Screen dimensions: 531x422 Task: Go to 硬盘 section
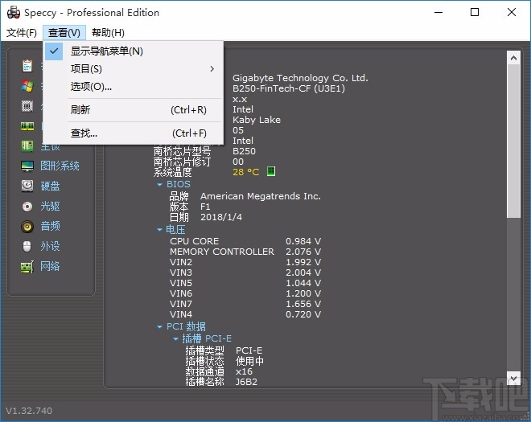coord(50,186)
